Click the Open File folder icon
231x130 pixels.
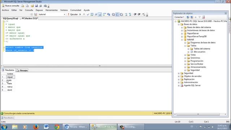point(32,6)
